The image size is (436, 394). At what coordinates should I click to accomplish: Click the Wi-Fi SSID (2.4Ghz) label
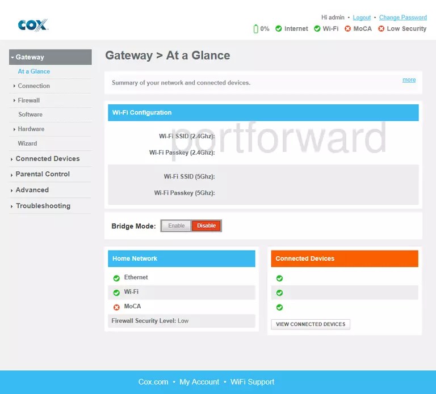(187, 136)
